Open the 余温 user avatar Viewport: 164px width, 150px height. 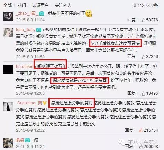point(8,143)
